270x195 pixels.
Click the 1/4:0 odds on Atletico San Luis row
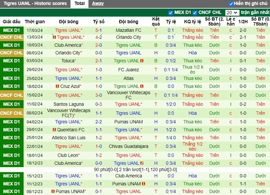pos(171,138)
